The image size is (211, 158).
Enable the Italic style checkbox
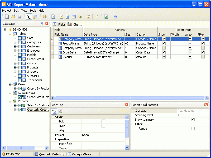pyautogui.click(x=103, y=126)
